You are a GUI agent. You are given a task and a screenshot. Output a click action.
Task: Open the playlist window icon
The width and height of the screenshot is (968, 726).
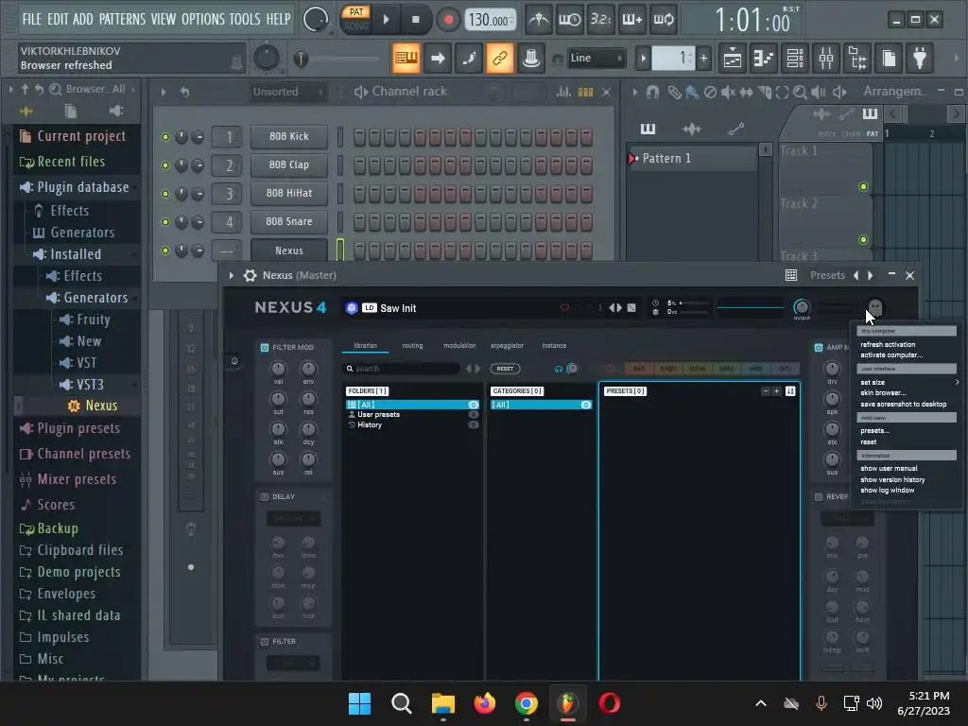click(x=733, y=59)
